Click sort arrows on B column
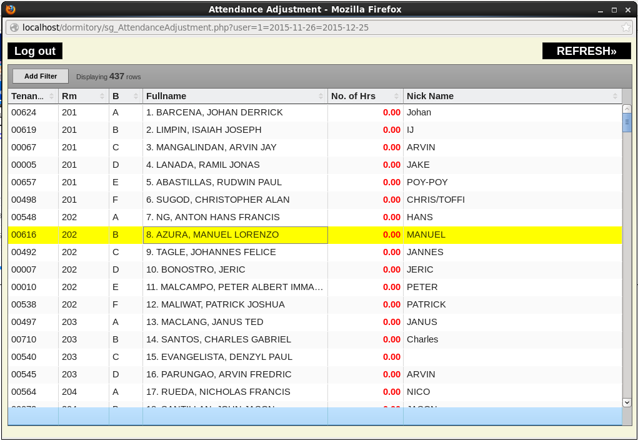Image resolution: width=638 pixels, height=441 pixels. [x=136, y=96]
